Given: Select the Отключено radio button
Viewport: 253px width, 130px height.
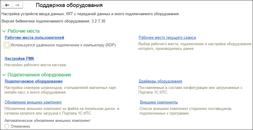Looking at the screenshot, I should [x=7, y=126].
